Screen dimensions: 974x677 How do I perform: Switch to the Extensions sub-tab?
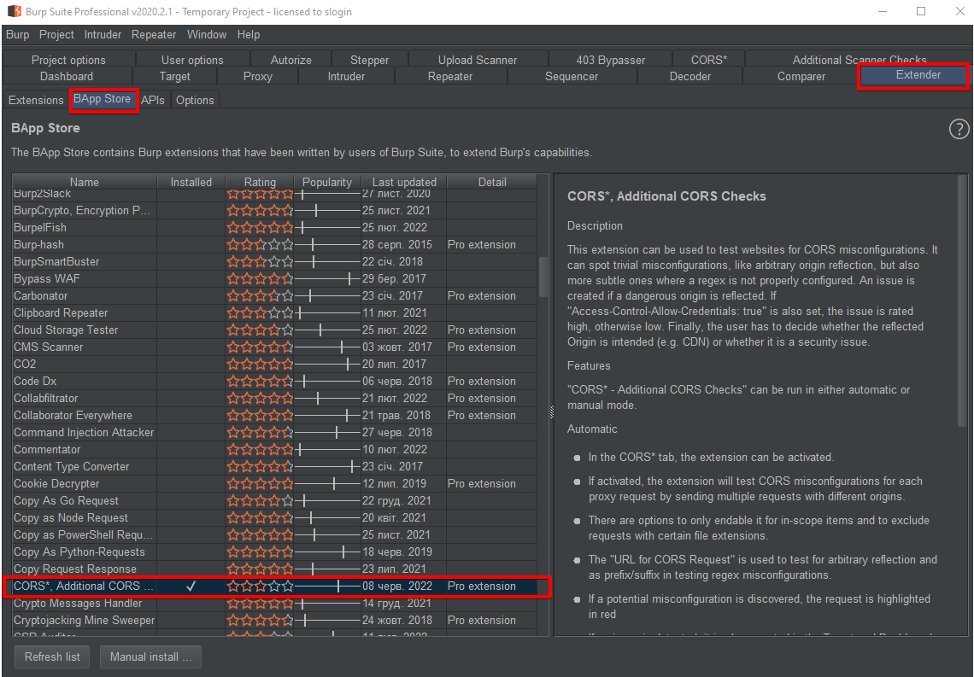(36, 100)
